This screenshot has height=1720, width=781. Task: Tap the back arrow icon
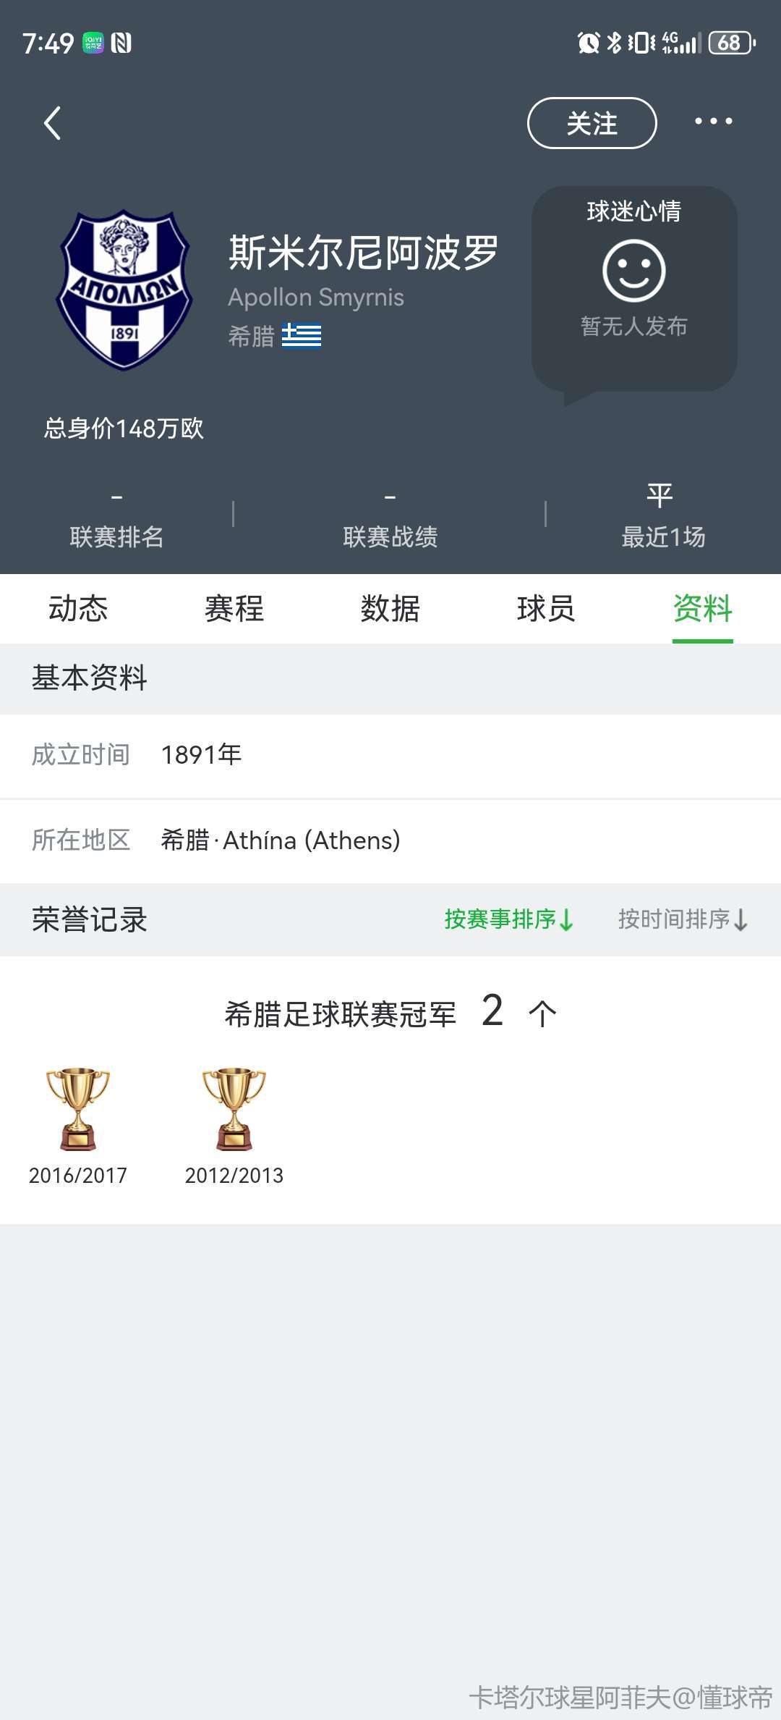[x=52, y=123]
